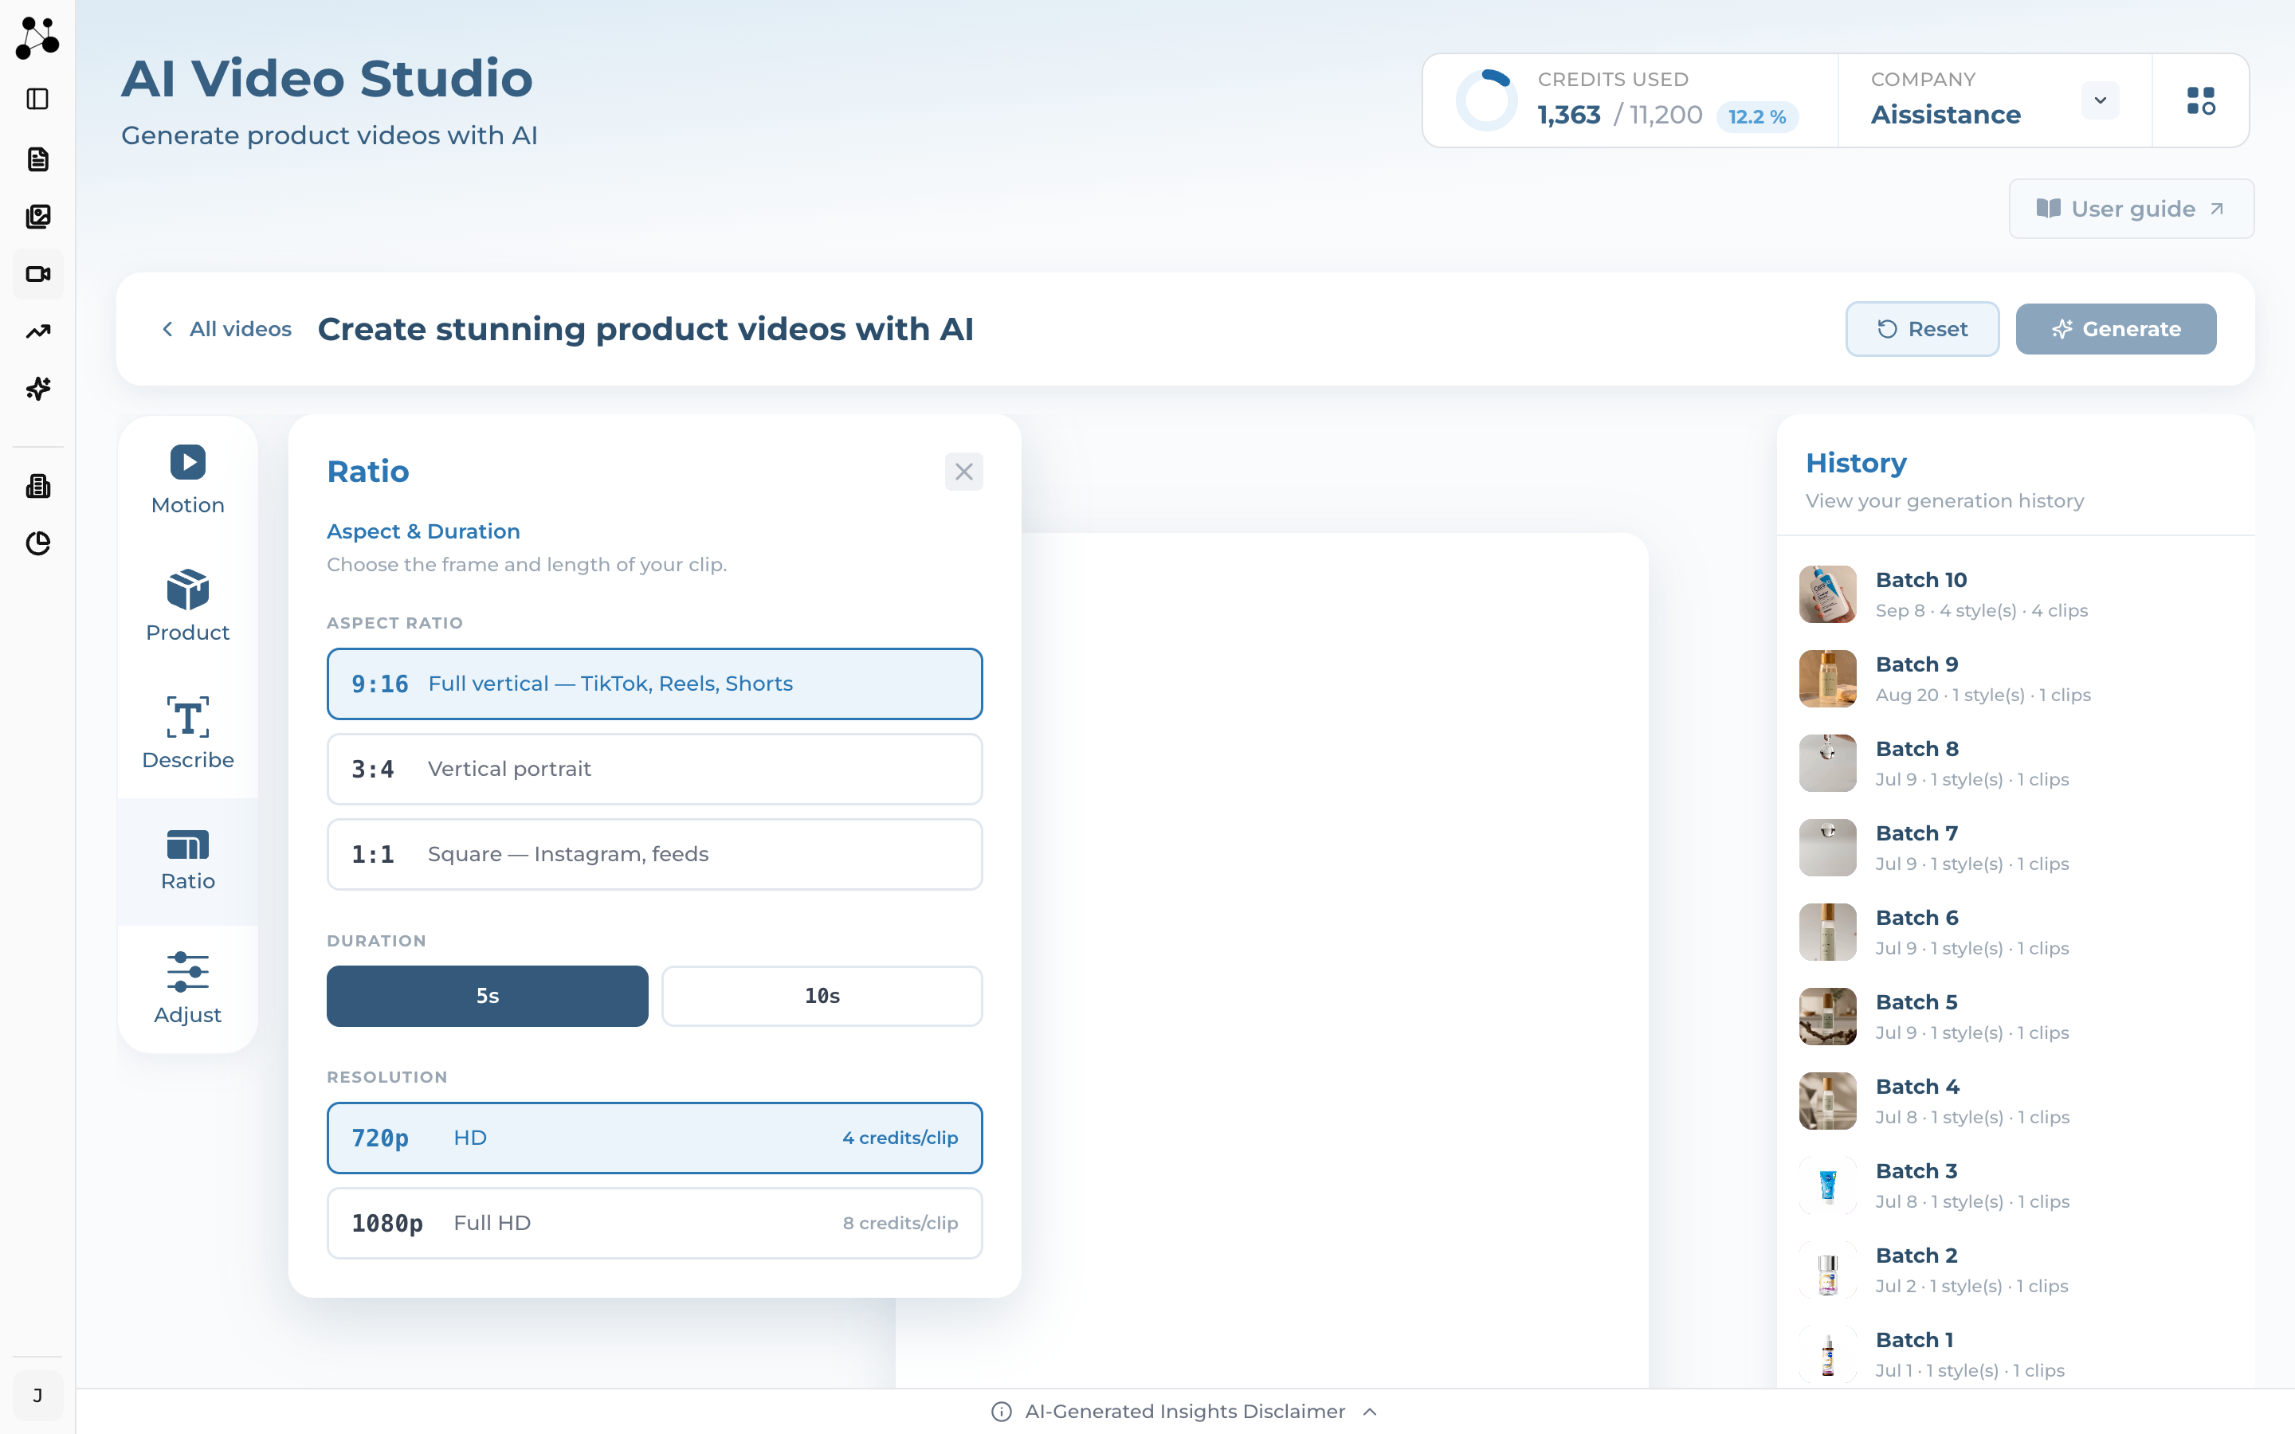Choose the 10s duration
The image size is (2295, 1434).
pos(822,996)
